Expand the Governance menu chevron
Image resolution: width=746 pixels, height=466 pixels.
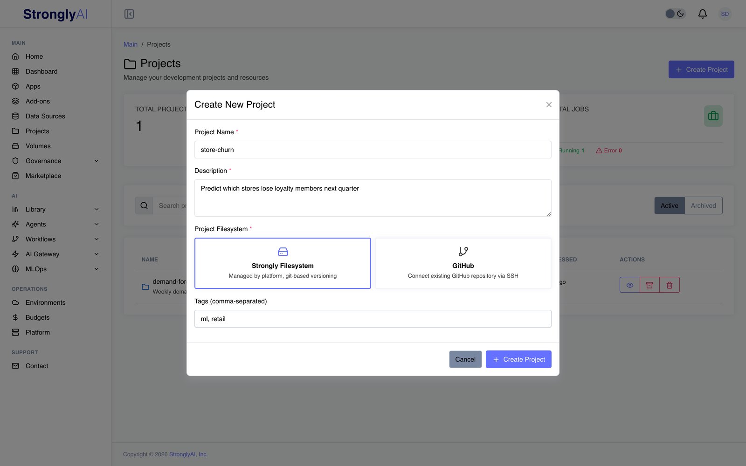point(97,161)
